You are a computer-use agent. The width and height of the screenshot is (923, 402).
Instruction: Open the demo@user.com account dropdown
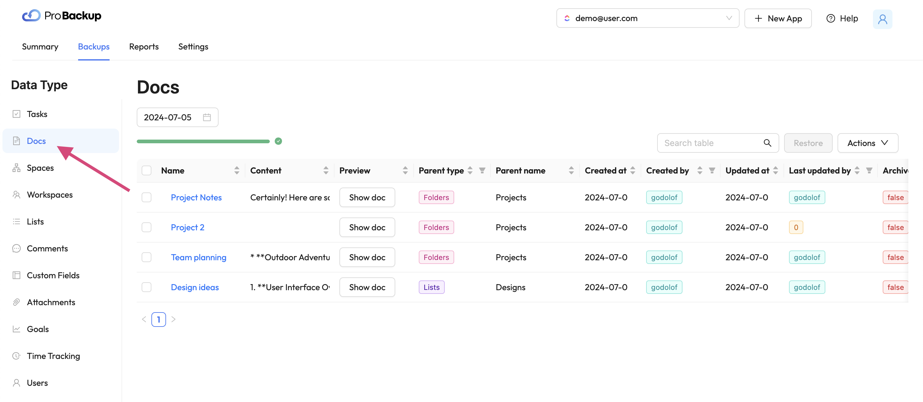pos(647,18)
